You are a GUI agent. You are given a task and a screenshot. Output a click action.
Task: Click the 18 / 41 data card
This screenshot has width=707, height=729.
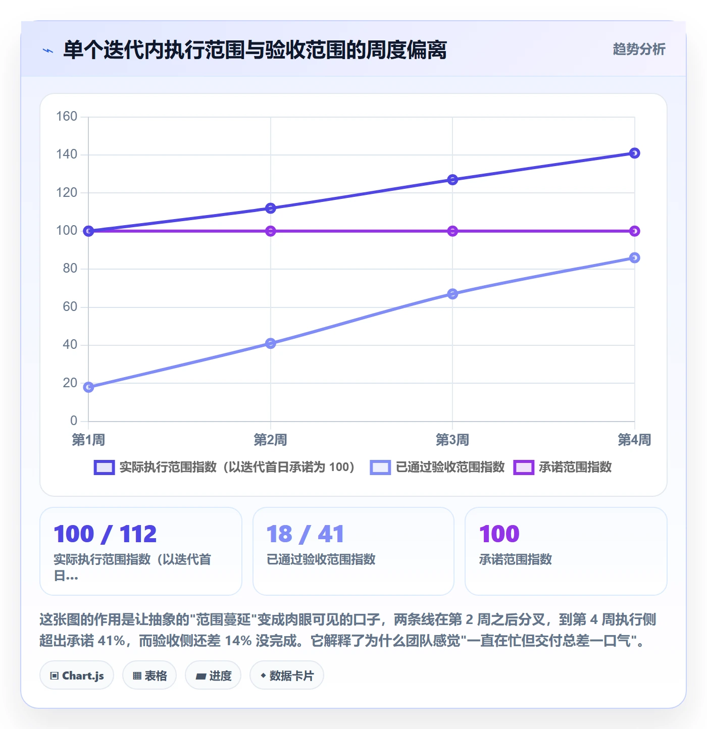pyautogui.click(x=353, y=551)
